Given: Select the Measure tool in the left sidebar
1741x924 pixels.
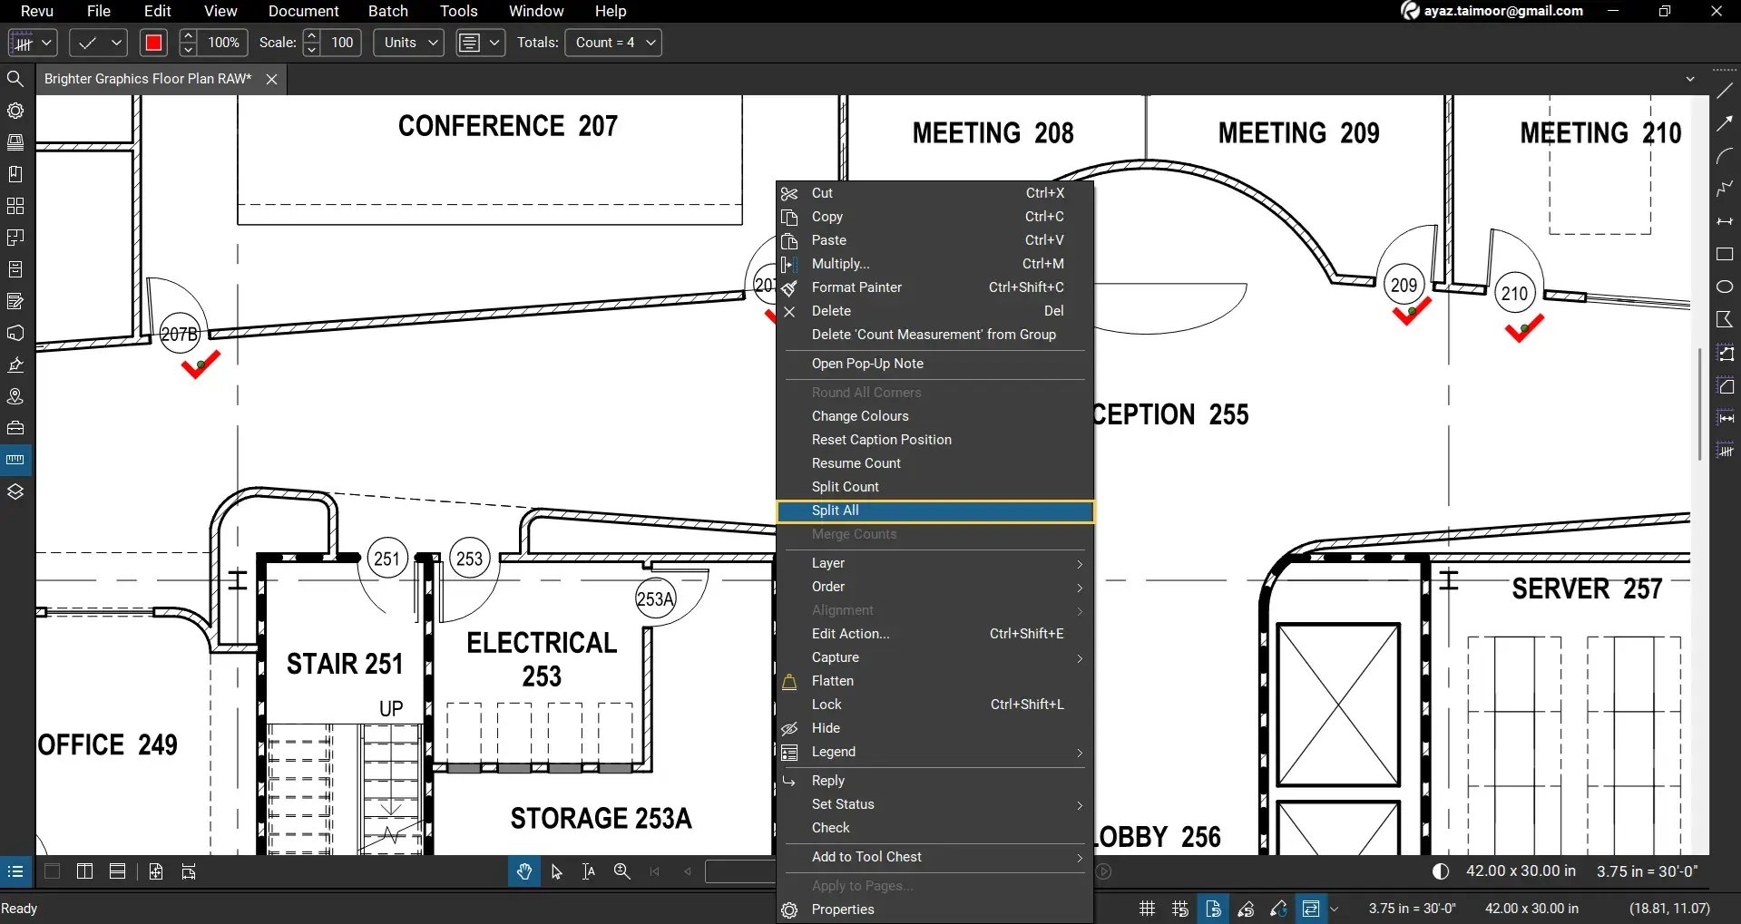Looking at the screenshot, I should click(15, 460).
